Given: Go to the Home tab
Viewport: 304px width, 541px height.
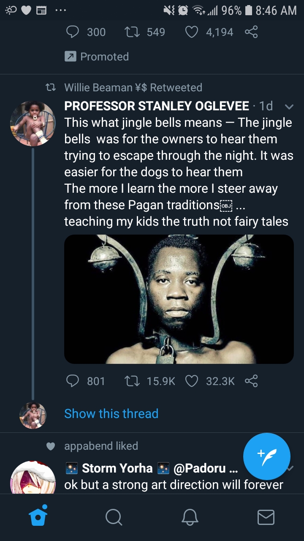Looking at the screenshot, I should click(x=38, y=516).
